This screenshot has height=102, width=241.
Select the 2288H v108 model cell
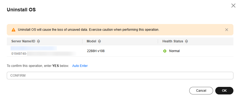(96, 51)
